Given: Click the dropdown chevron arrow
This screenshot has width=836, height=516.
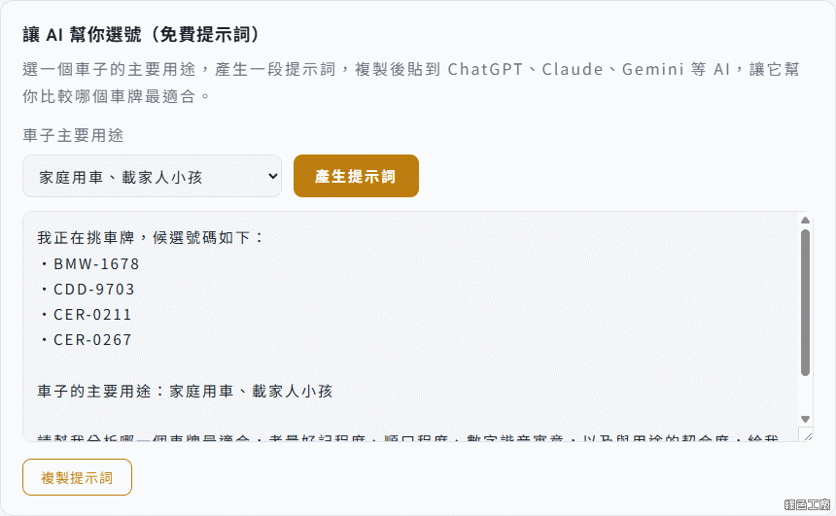Looking at the screenshot, I should point(272,176).
